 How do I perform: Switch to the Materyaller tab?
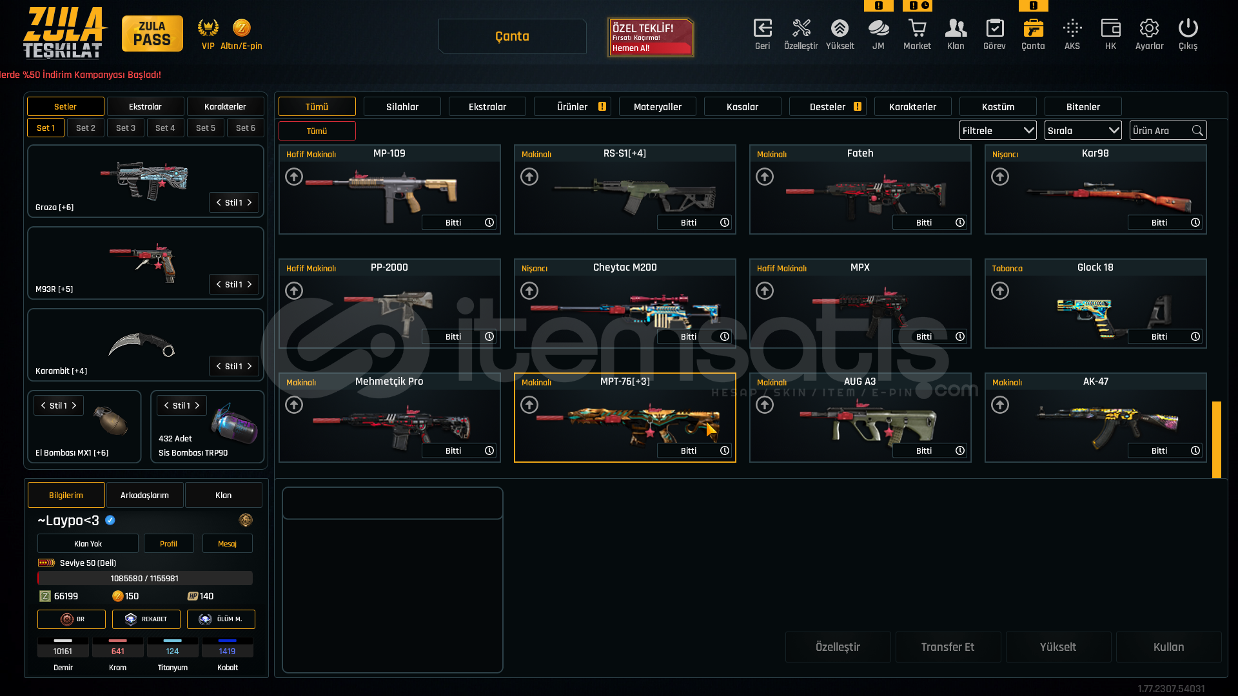click(x=658, y=107)
